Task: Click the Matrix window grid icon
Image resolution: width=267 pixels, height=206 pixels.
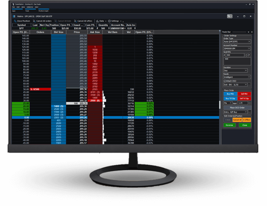Action: coord(14,16)
